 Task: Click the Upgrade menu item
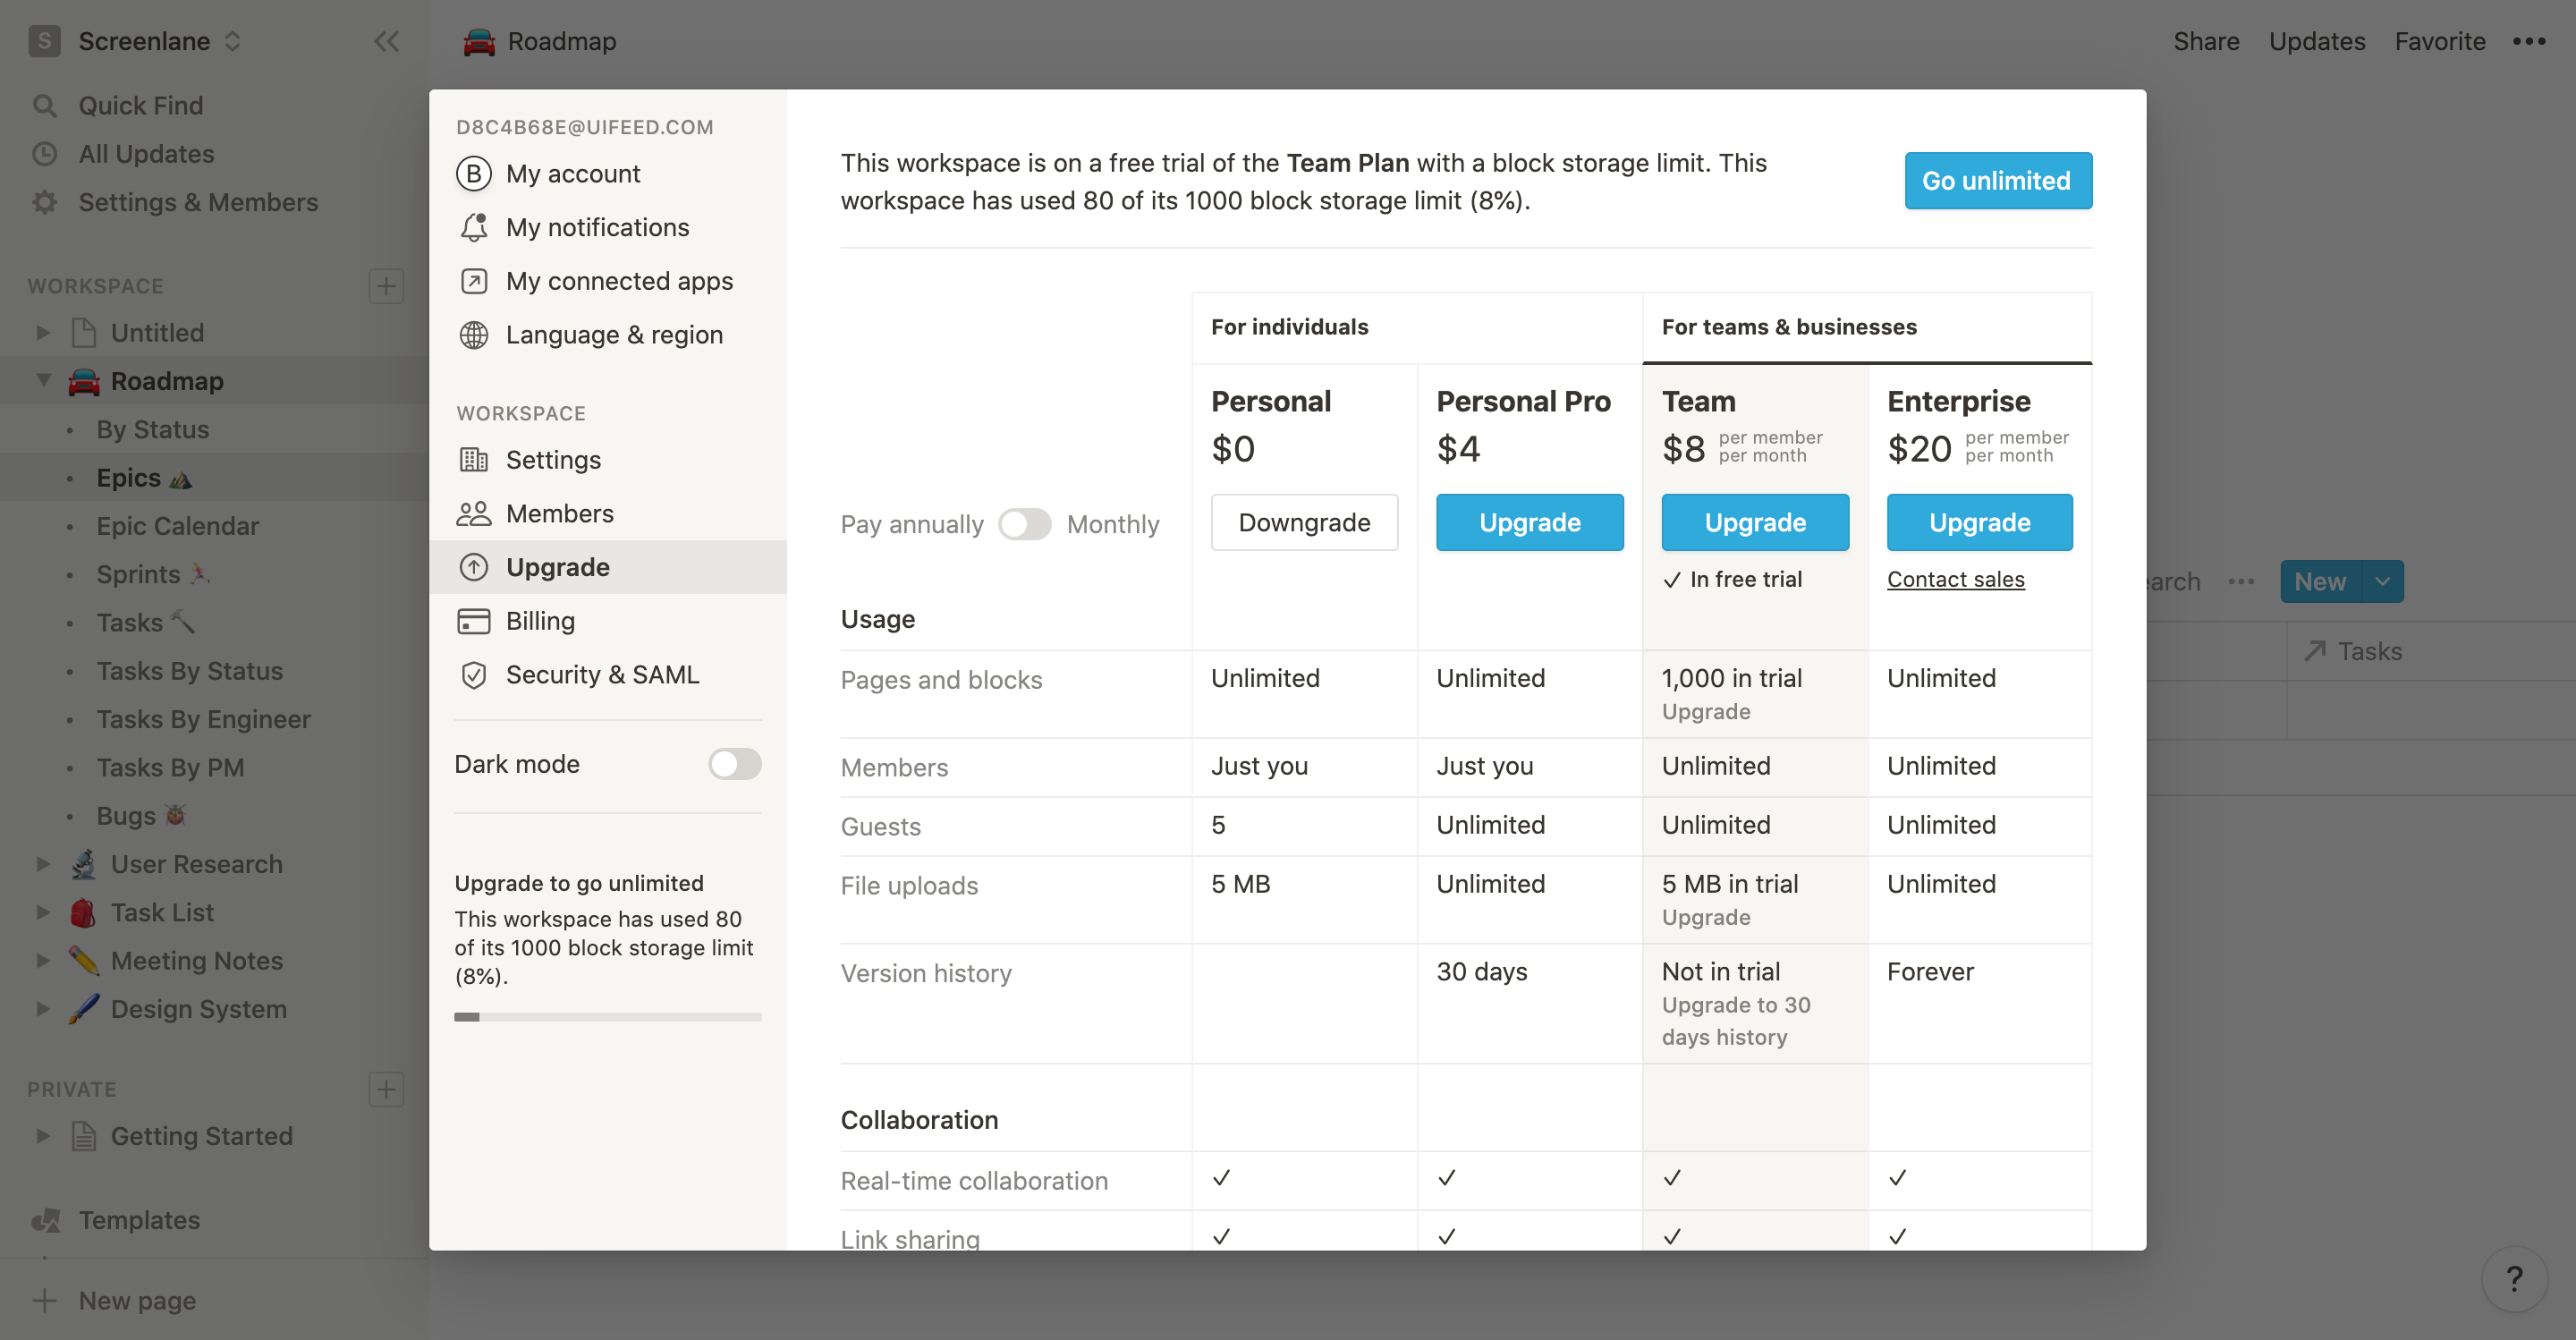tap(557, 566)
